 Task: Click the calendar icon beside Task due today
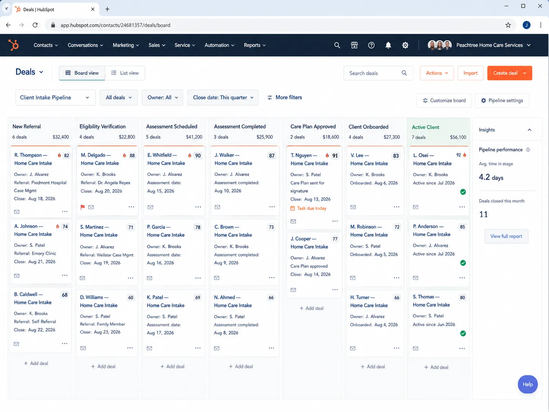coord(293,208)
